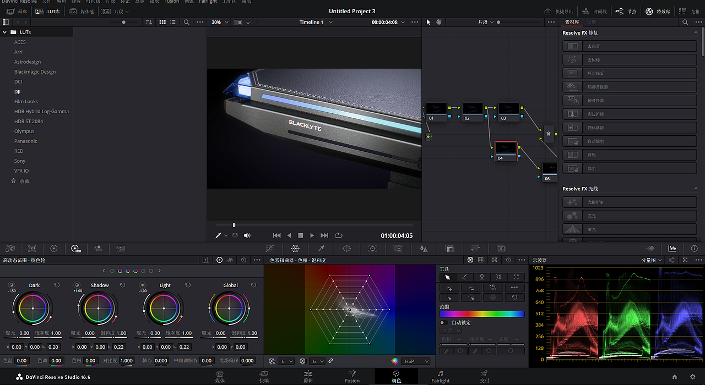Select the arrow pointer tool in node editor
The image size is (705, 385).
pos(429,22)
